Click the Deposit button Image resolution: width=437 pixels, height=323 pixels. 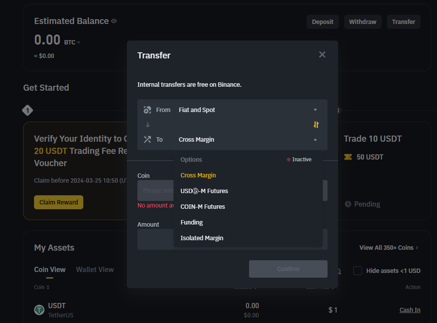[x=322, y=22]
